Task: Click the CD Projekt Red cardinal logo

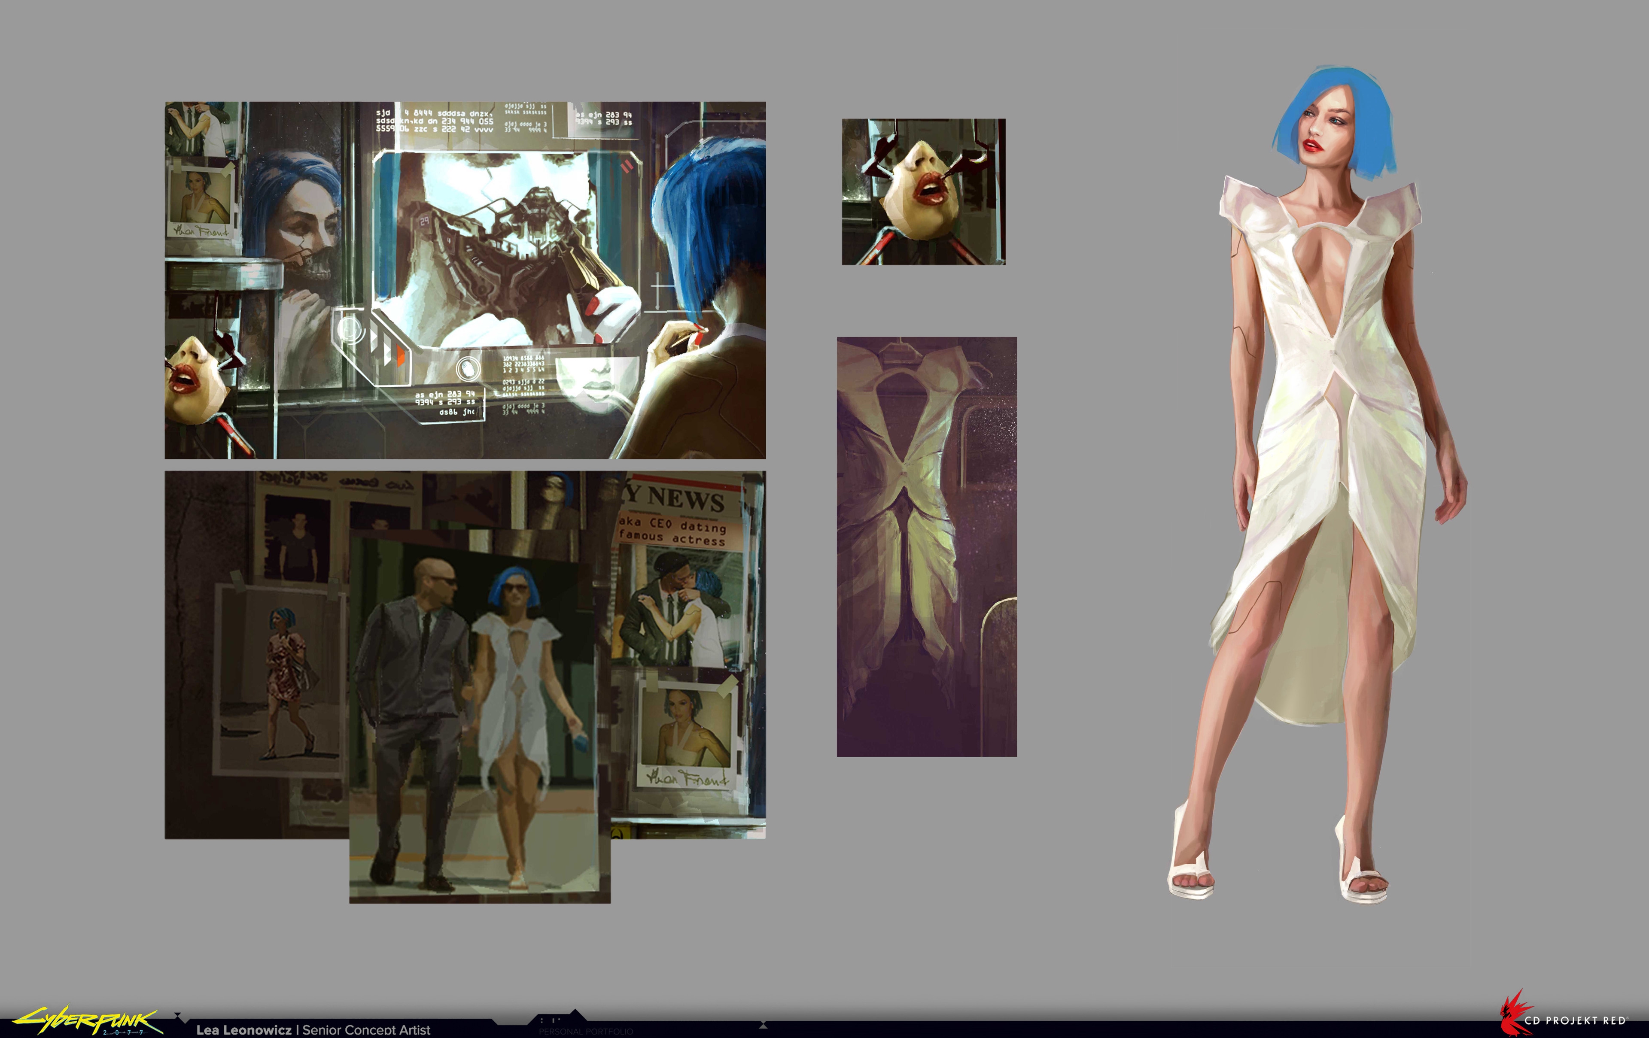Action: point(1512,1018)
